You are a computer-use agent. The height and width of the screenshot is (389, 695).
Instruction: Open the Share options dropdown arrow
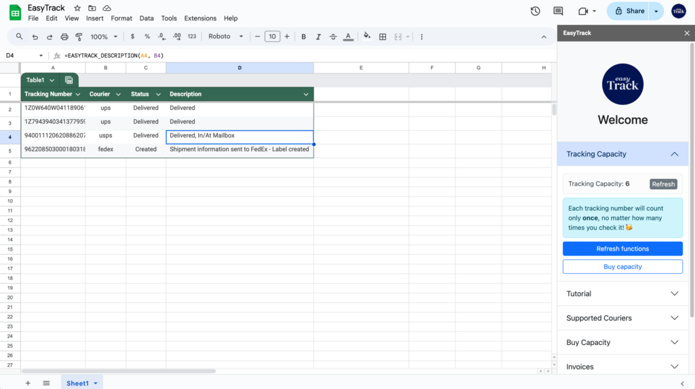656,11
